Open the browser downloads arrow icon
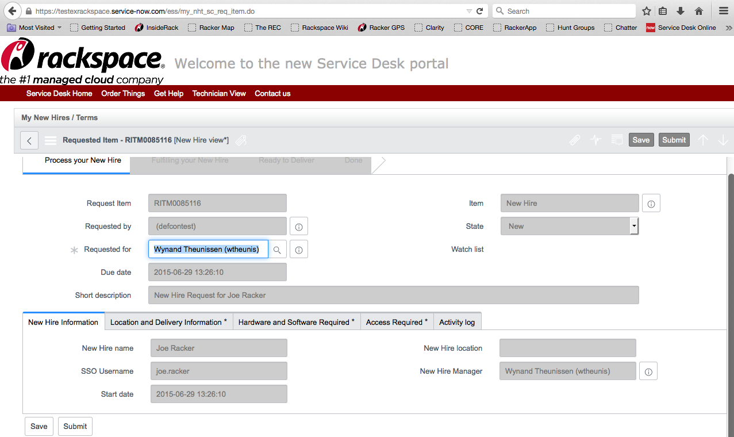The height and width of the screenshot is (437, 734). pos(681,11)
